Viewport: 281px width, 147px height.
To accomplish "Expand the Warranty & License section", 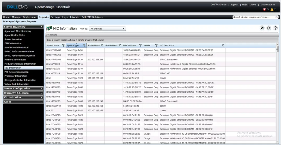I will [x=23, y=93].
